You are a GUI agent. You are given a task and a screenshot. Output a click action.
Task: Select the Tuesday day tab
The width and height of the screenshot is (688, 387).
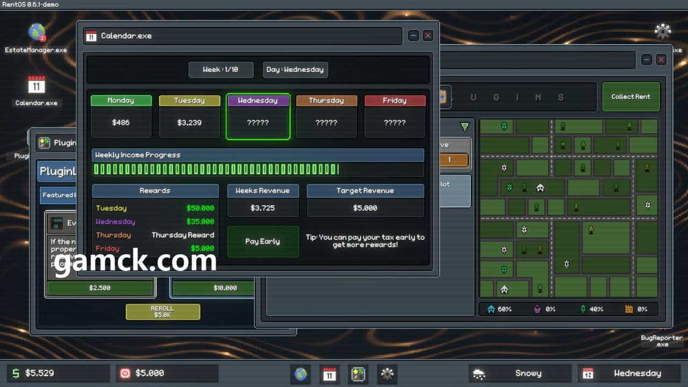point(189,101)
